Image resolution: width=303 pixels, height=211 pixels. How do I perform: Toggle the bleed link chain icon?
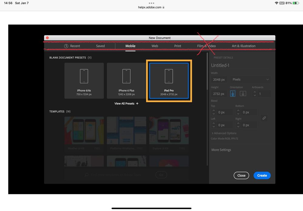click(x=264, y=118)
